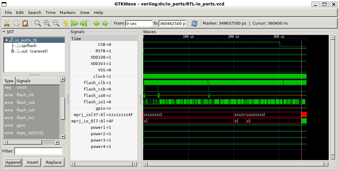Open the File menu
This screenshot has height=171, width=339.
point(8,12)
